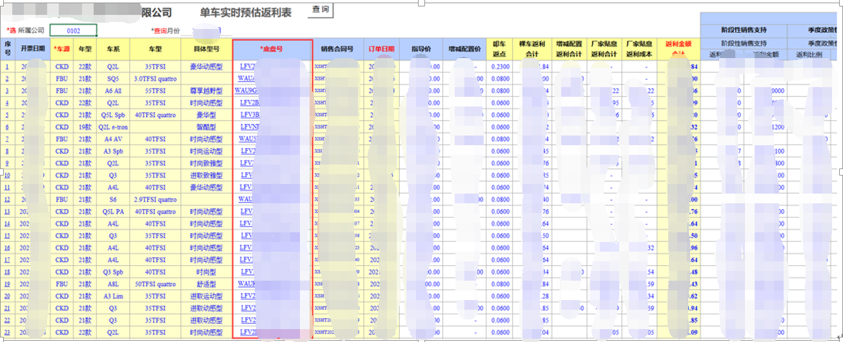Select the 开票日期 column header

pos(33,48)
